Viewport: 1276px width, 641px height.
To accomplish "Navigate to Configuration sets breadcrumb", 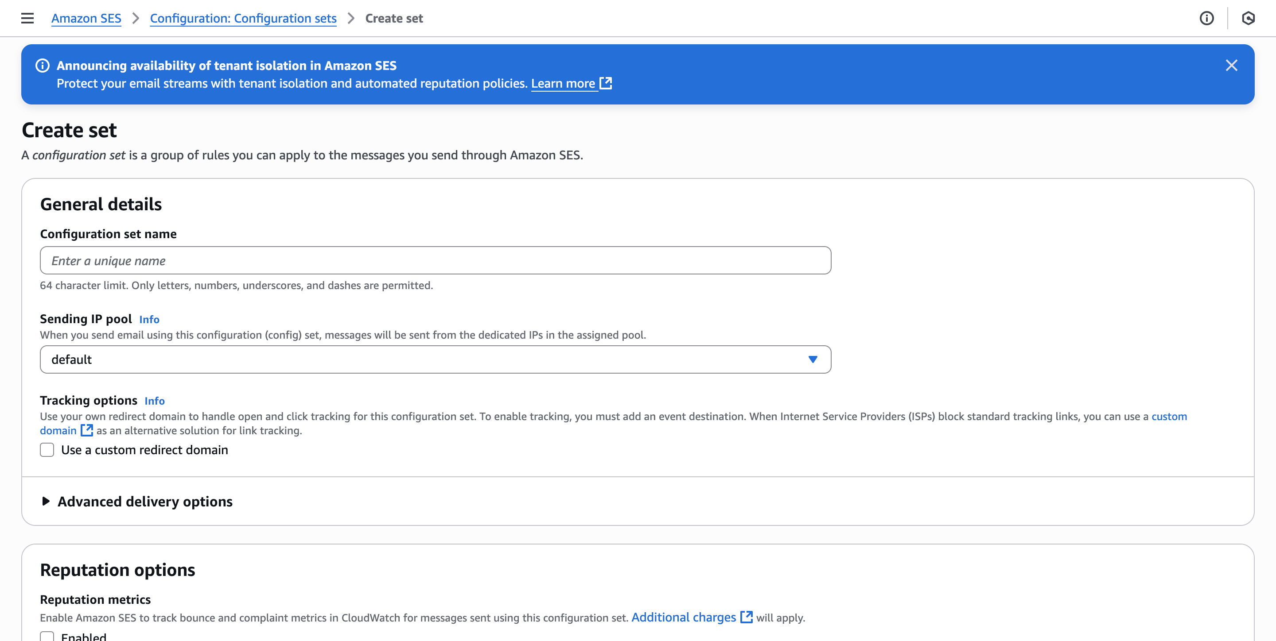I will pos(243,18).
